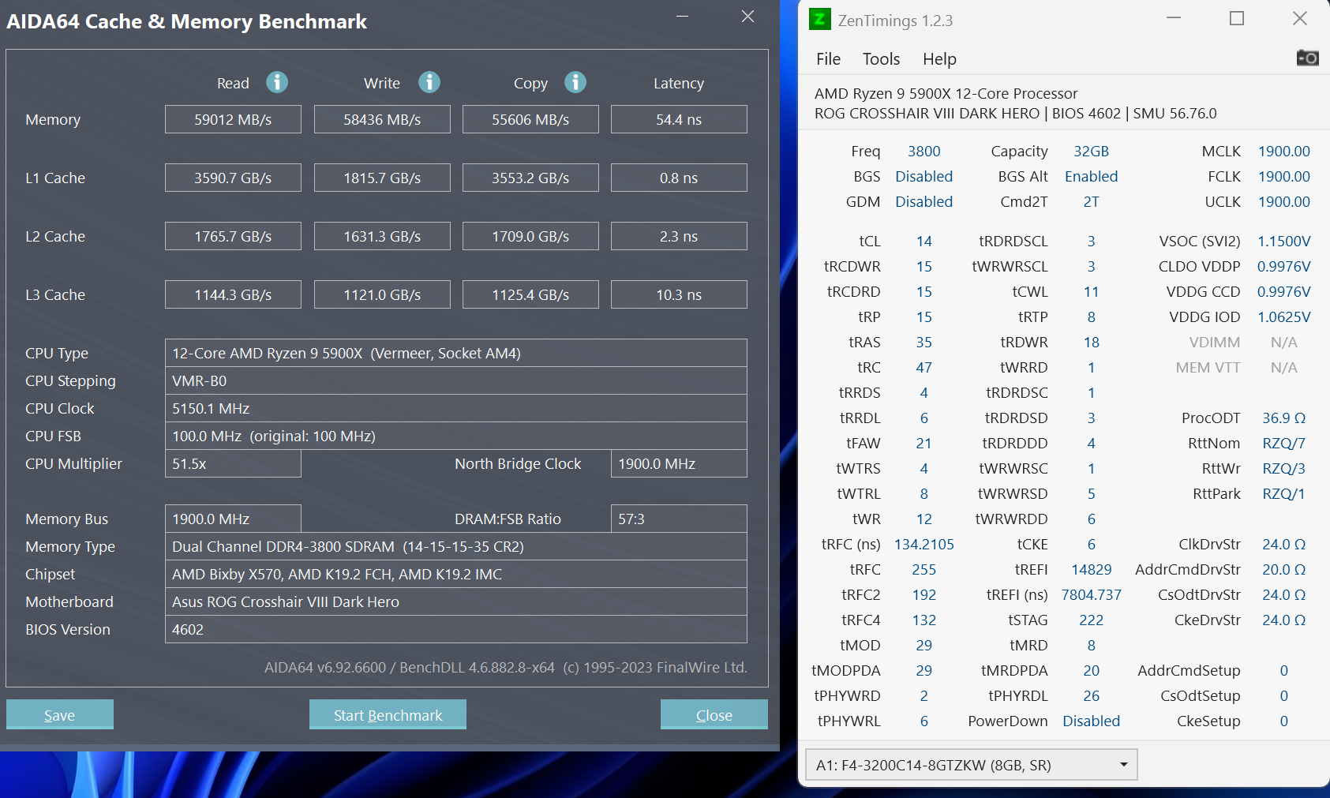Open the File menu in ZenTimings
The image size is (1330, 798).
(x=828, y=59)
